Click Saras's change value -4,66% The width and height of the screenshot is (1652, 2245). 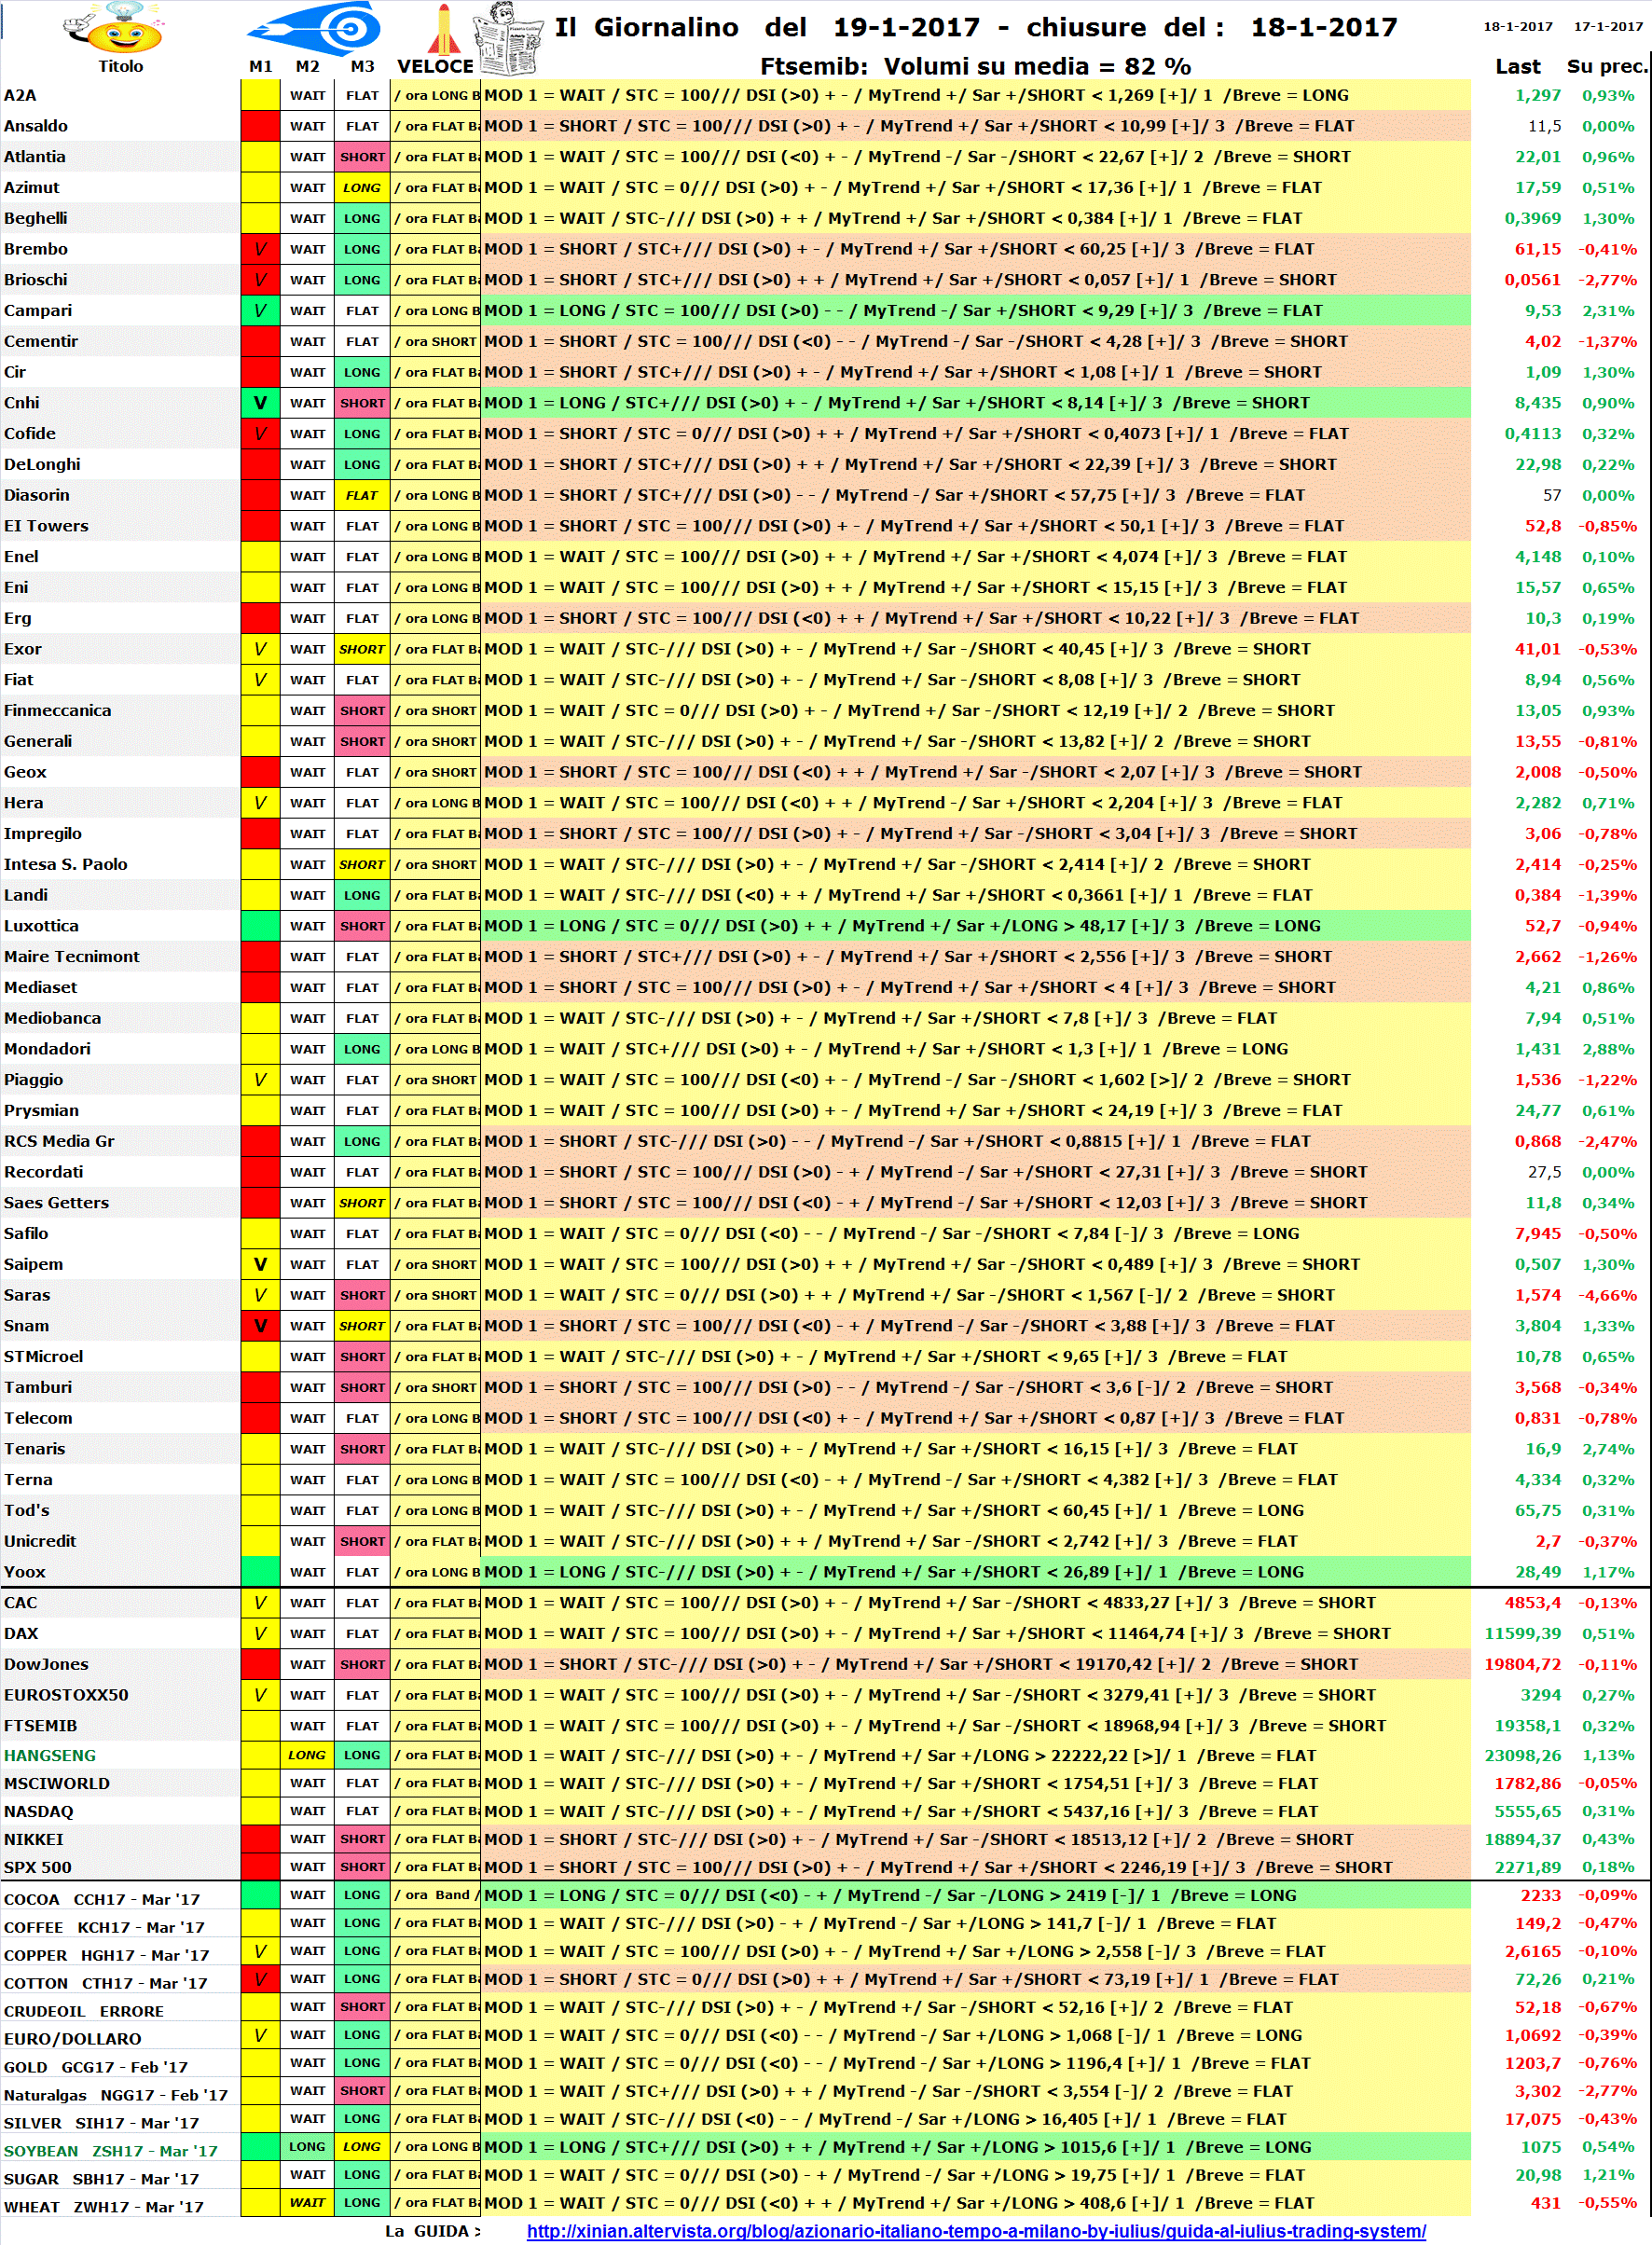(x=1607, y=1295)
